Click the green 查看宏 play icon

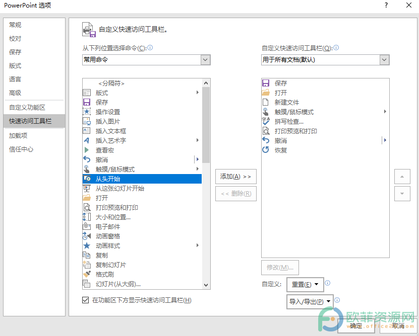[87, 150]
